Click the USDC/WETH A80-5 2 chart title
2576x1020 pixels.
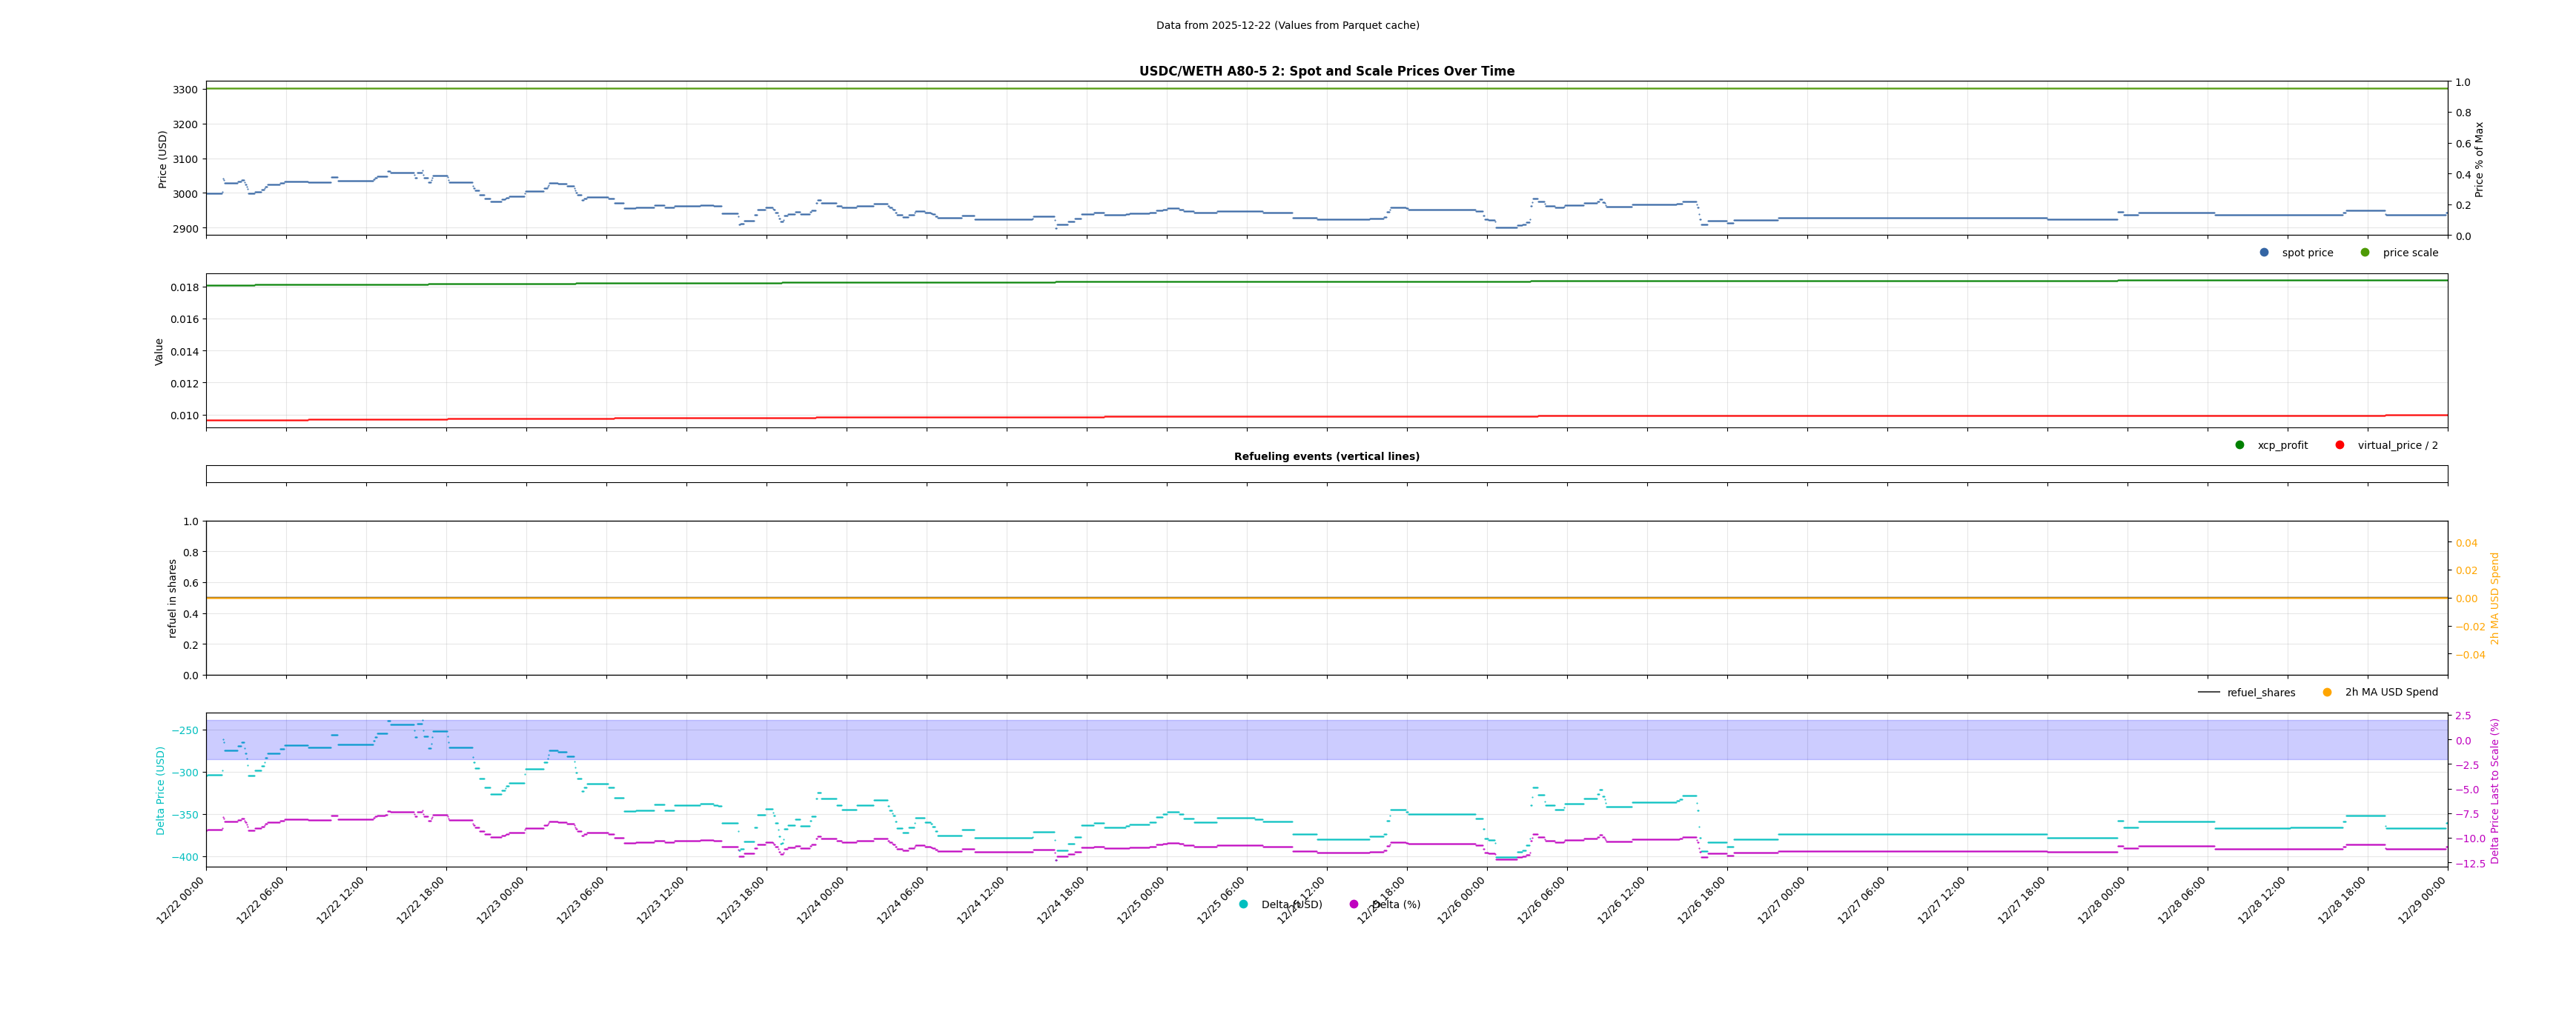point(1326,71)
